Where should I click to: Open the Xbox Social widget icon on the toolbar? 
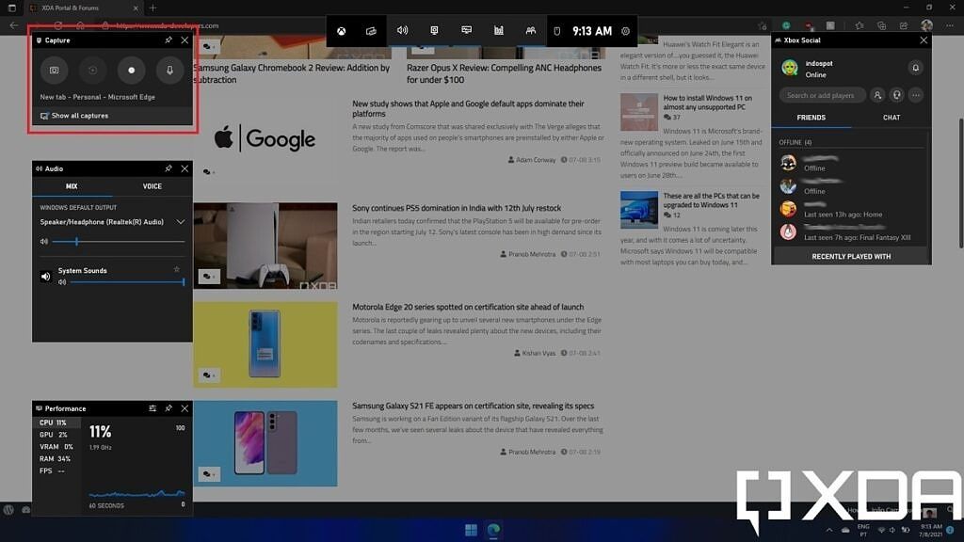coord(531,31)
